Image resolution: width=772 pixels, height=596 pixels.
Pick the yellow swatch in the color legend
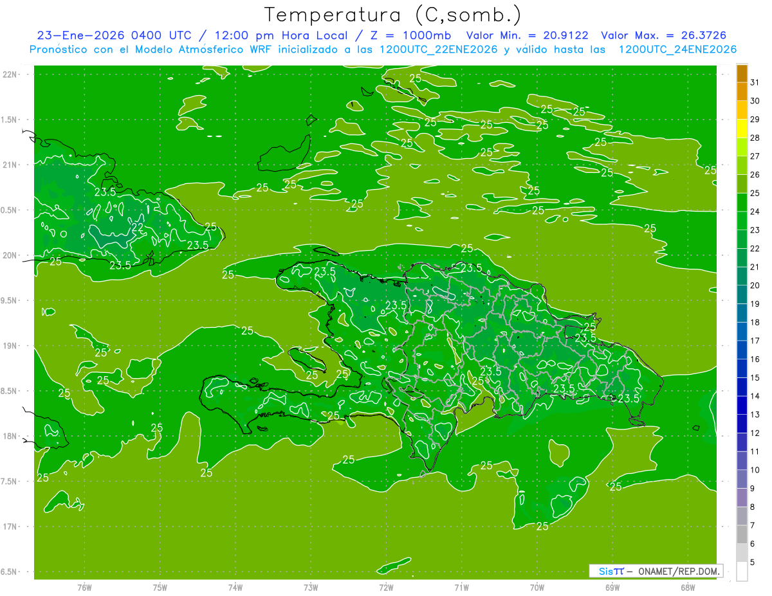742,129
